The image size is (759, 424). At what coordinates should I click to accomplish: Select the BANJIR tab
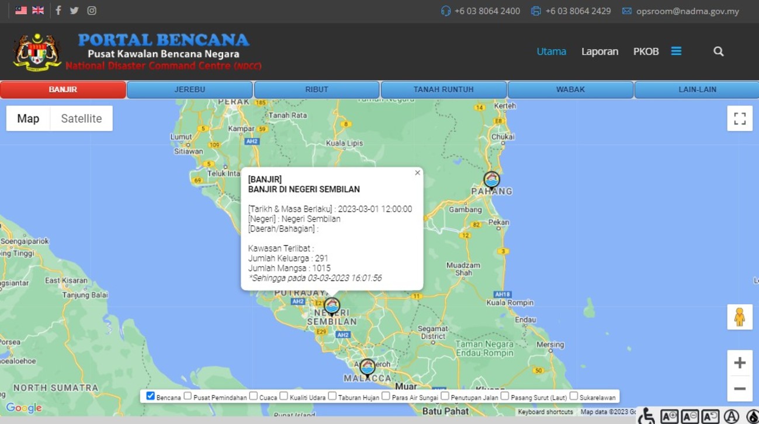coord(63,89)
